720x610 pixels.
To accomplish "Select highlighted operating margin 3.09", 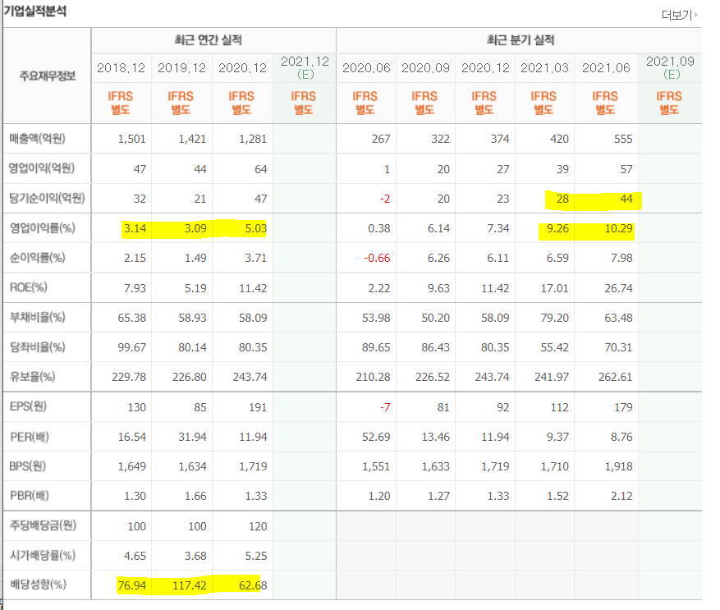I will (x=195, y=229).
